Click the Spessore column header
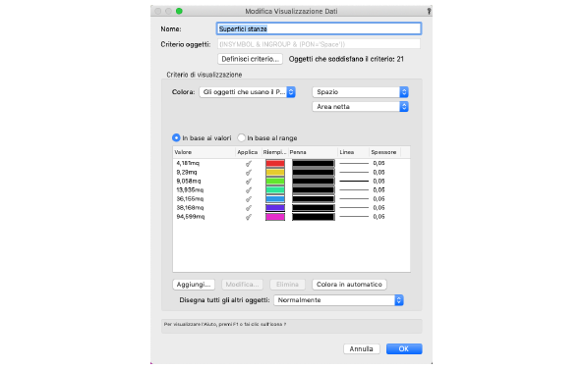The height and width of the screenshot is (370, 583). (384, 152)
